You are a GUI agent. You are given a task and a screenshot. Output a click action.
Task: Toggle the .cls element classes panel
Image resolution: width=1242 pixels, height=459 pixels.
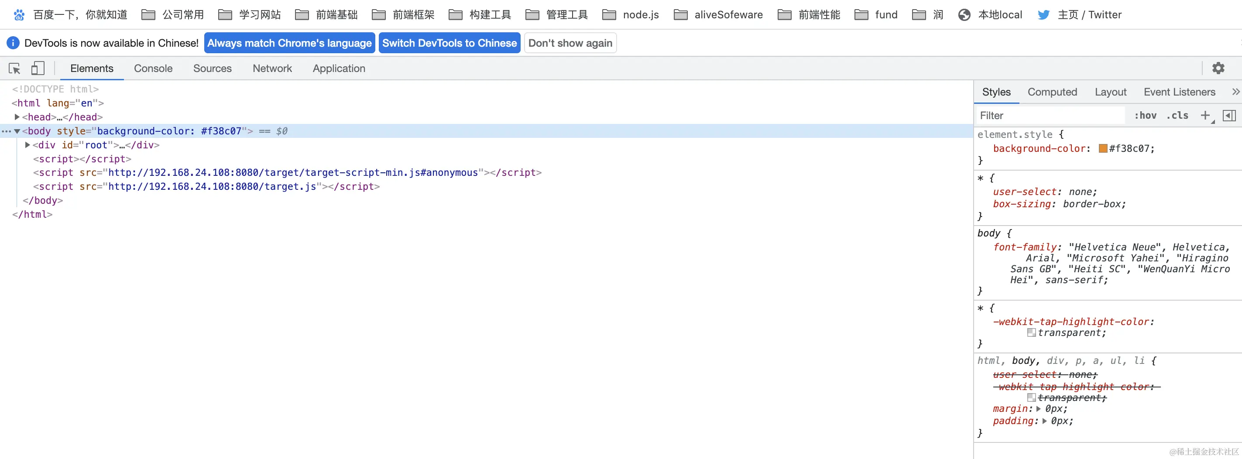click(x=1177, y=115)
